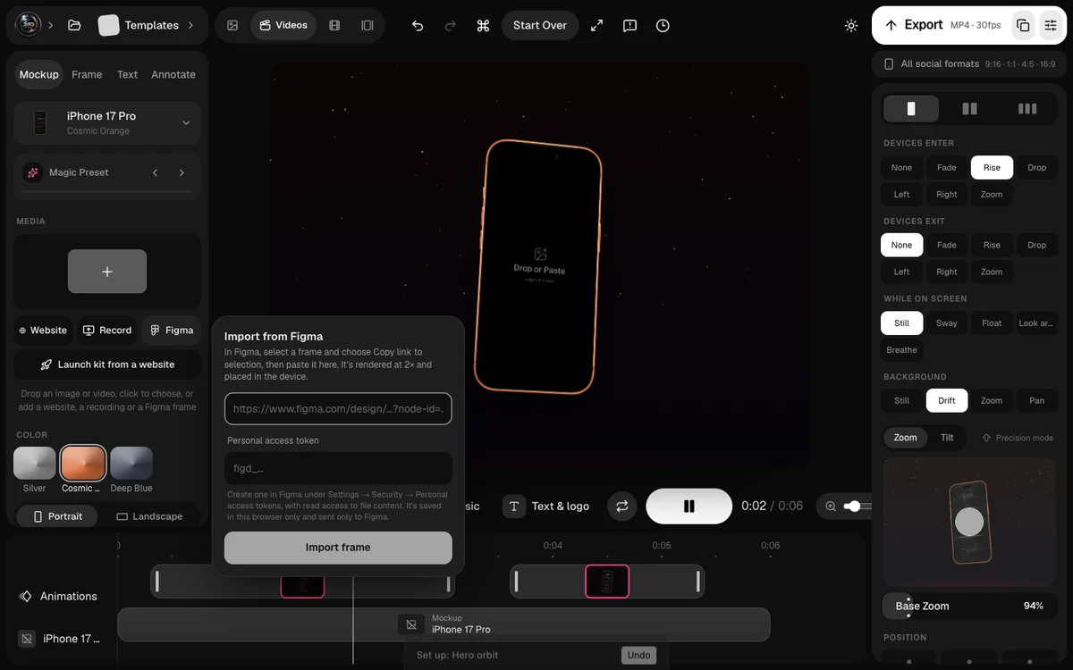Click the app logo avatar
This screenshot has width=1073, height=670.
[x=29, y=25]
